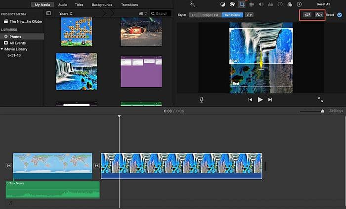Click the timeline zoom slider handle
This screenshot has width=346, height=209.
click(x=323, y=111)
